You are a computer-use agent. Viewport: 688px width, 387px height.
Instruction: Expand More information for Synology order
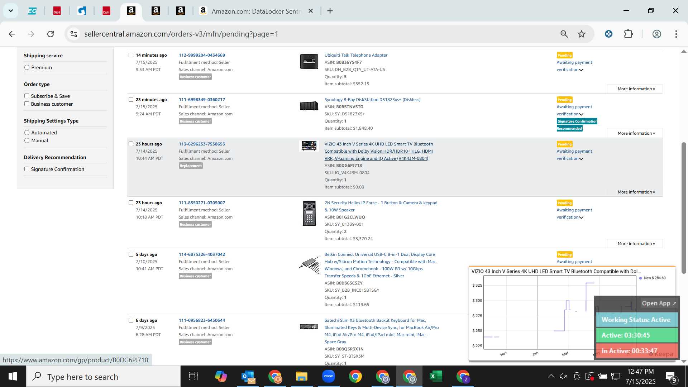pyautogui.click(x=636, y=133)
